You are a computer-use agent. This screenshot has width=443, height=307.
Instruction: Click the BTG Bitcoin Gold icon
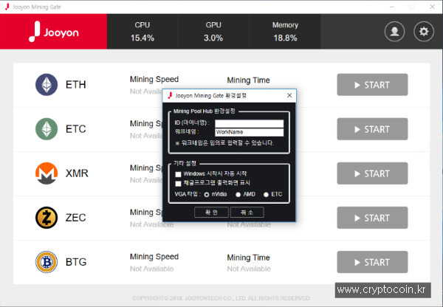[47, 262]
